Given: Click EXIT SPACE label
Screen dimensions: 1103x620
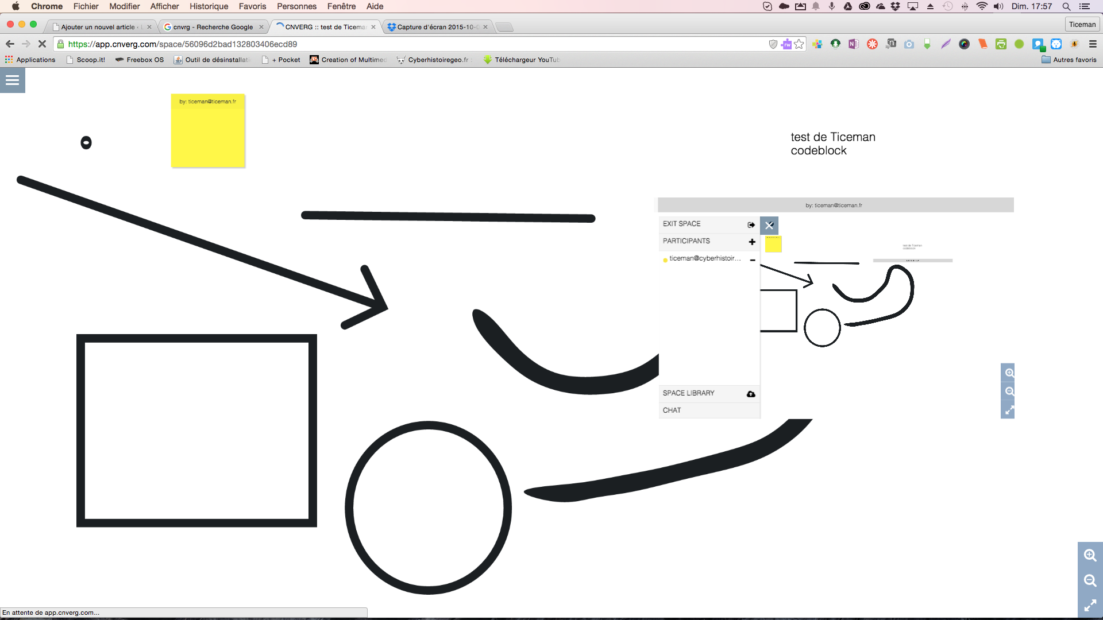Looking at the screenshot, I should pos(682,224).
